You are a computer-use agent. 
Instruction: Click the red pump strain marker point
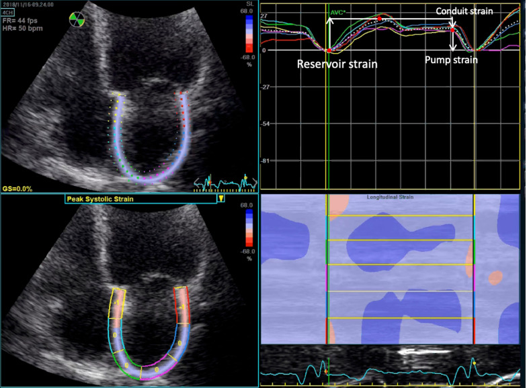click(x=454, y=28)
